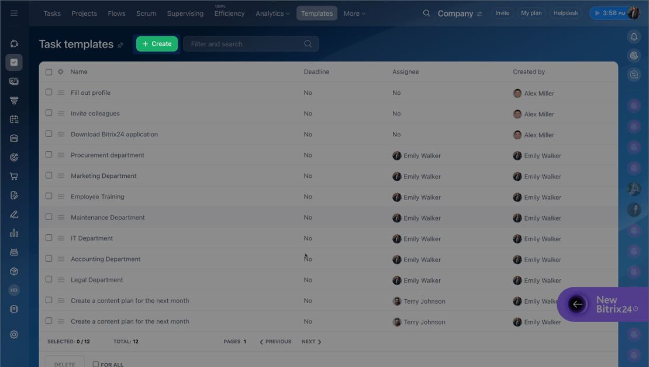Select the Efficiency tab
Image resolution: width=649 pixels, height=367 pixels.
click(229, 13)
